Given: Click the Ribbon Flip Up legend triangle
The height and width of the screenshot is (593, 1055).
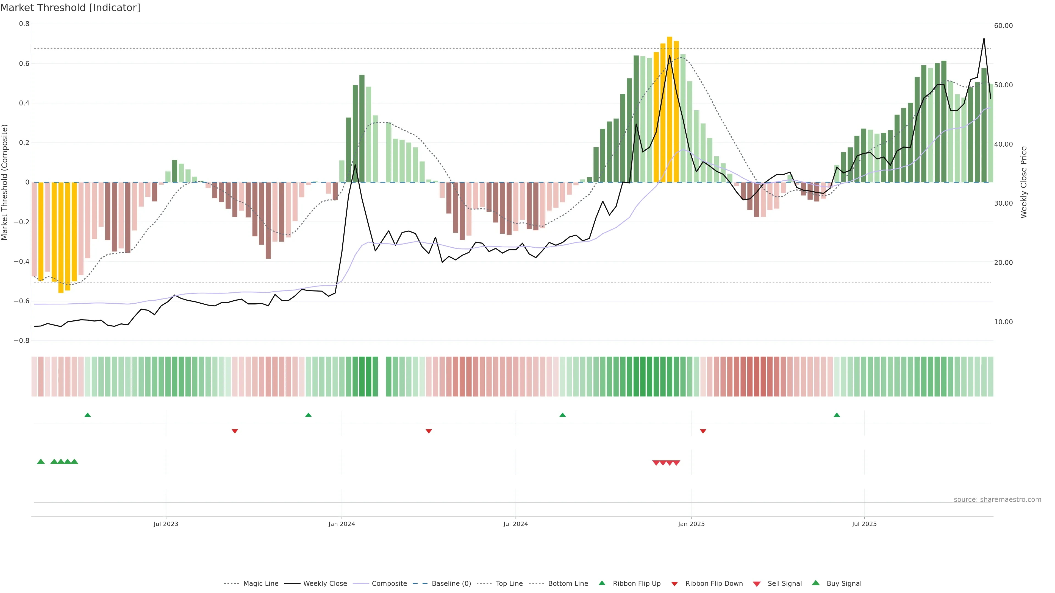Looking at the screenshot, I should click(x=602, y=583).
